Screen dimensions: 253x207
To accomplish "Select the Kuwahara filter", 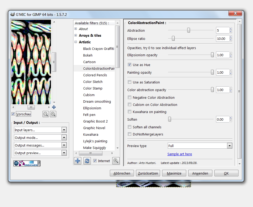I will coord(91,135).
